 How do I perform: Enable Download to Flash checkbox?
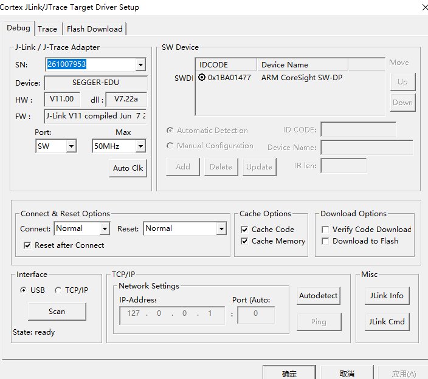[325, 241]
